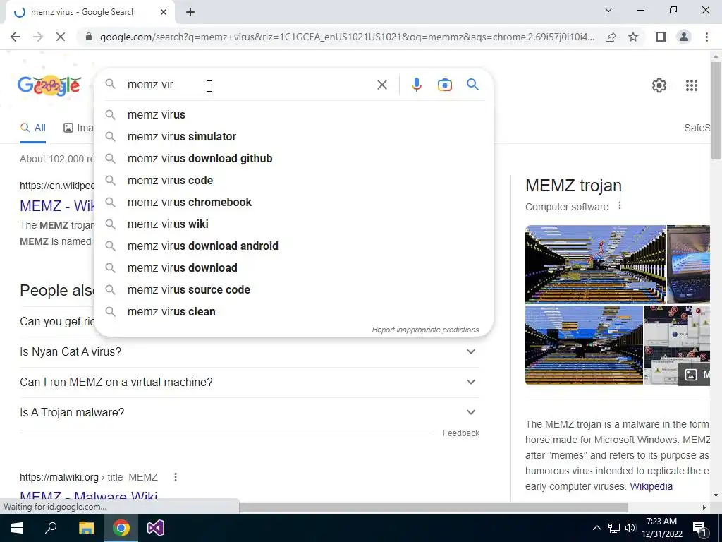This screenshot has width=722, height=542.
Task: Close the memz virus Google Search tab
Action: coord(164,13)
